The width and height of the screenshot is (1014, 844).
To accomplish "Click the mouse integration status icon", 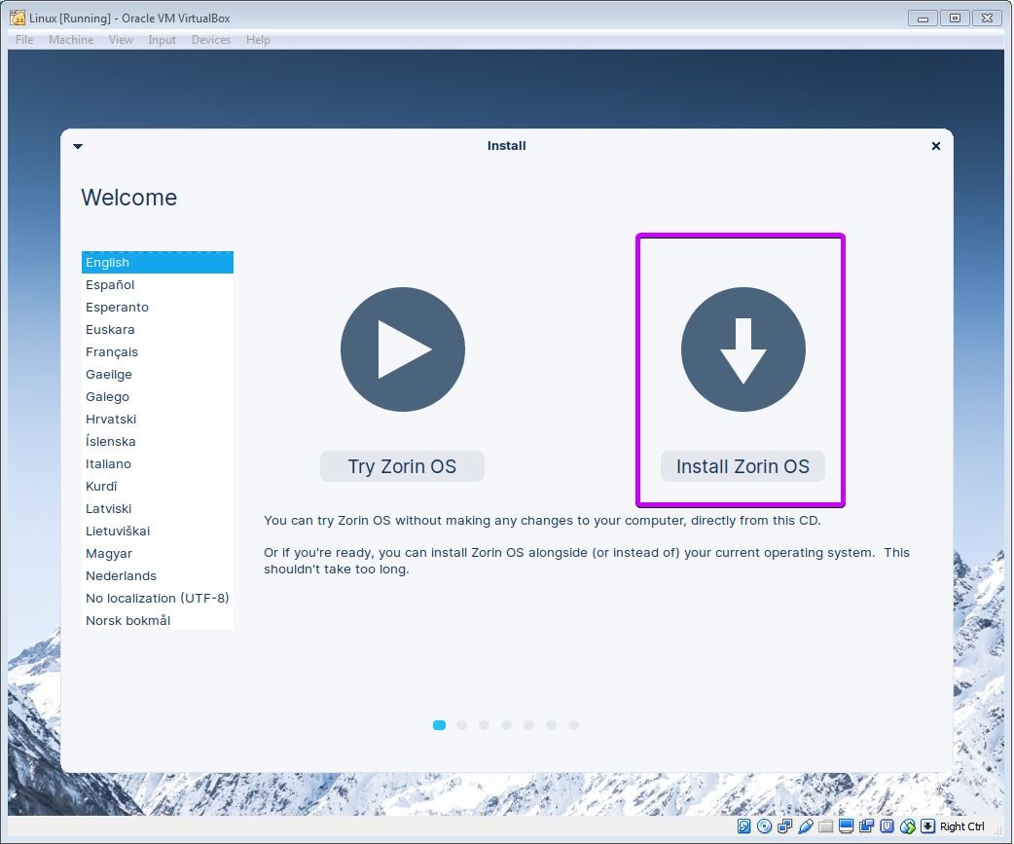I will coord(908,826).
